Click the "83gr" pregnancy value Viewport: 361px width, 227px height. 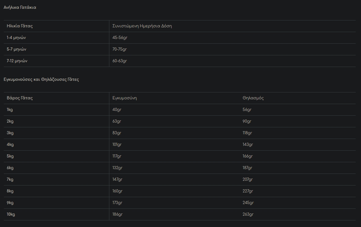coord(117,133)
